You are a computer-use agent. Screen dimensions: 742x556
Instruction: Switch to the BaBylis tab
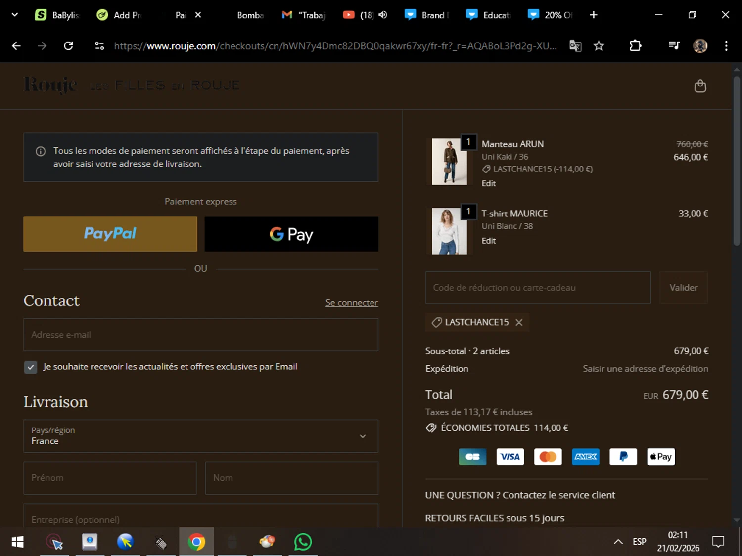(57, 15)
